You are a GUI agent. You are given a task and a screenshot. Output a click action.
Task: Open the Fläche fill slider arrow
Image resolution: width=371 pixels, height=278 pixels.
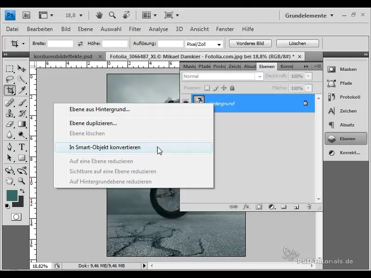pos(308,88)
